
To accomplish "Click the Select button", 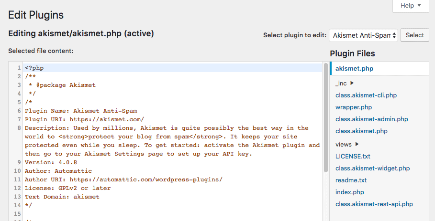I will pyautogui.click(x=414, y=35).
